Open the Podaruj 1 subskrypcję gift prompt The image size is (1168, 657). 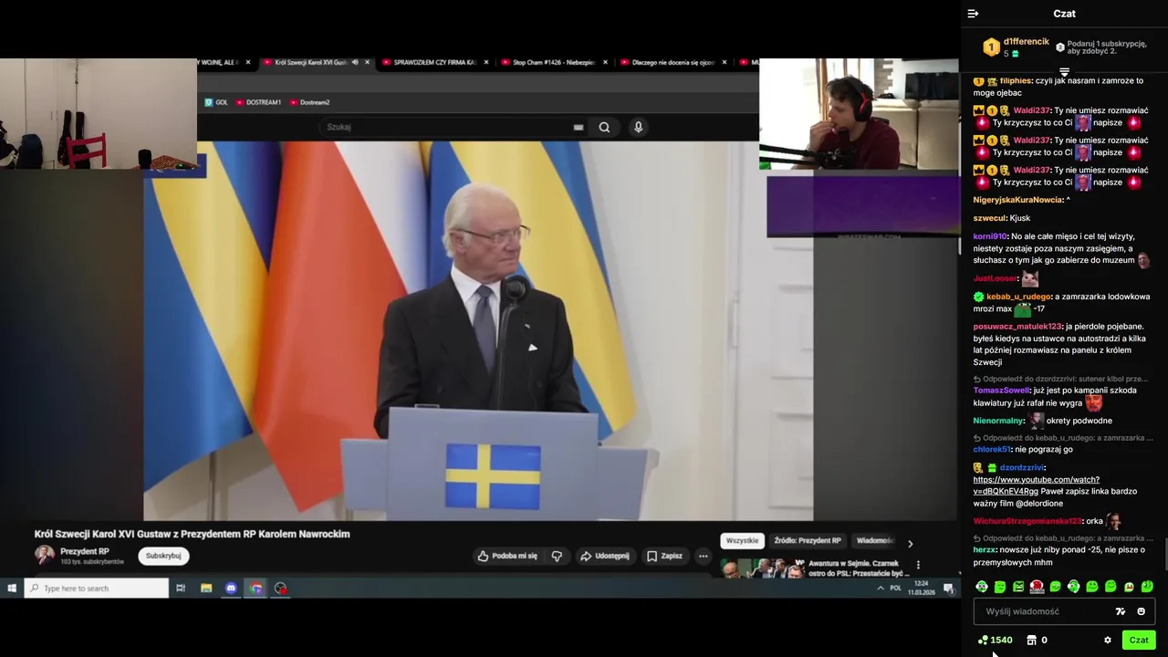point(1100,47)
